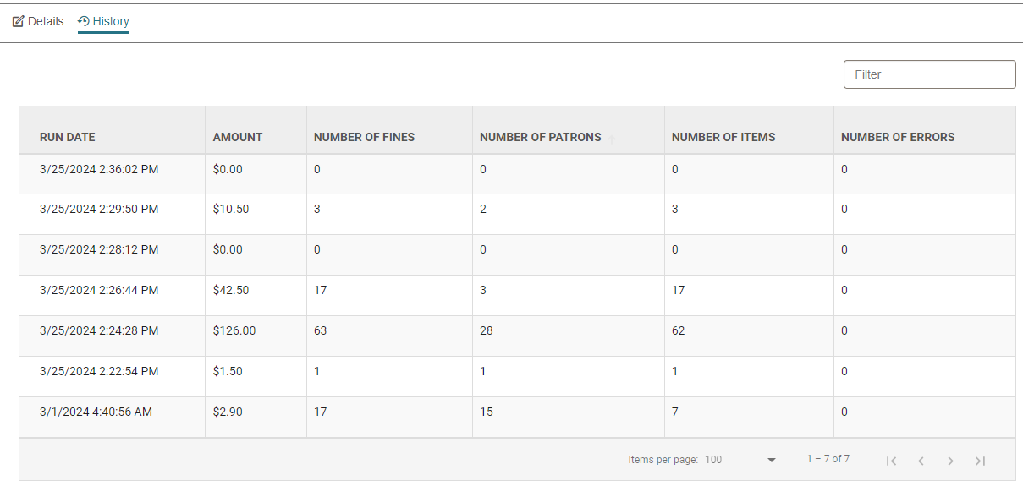Screen dimensions: 1023x486
Task: Click the Details pencil-edit icon
Action: (x=18, y=21)
